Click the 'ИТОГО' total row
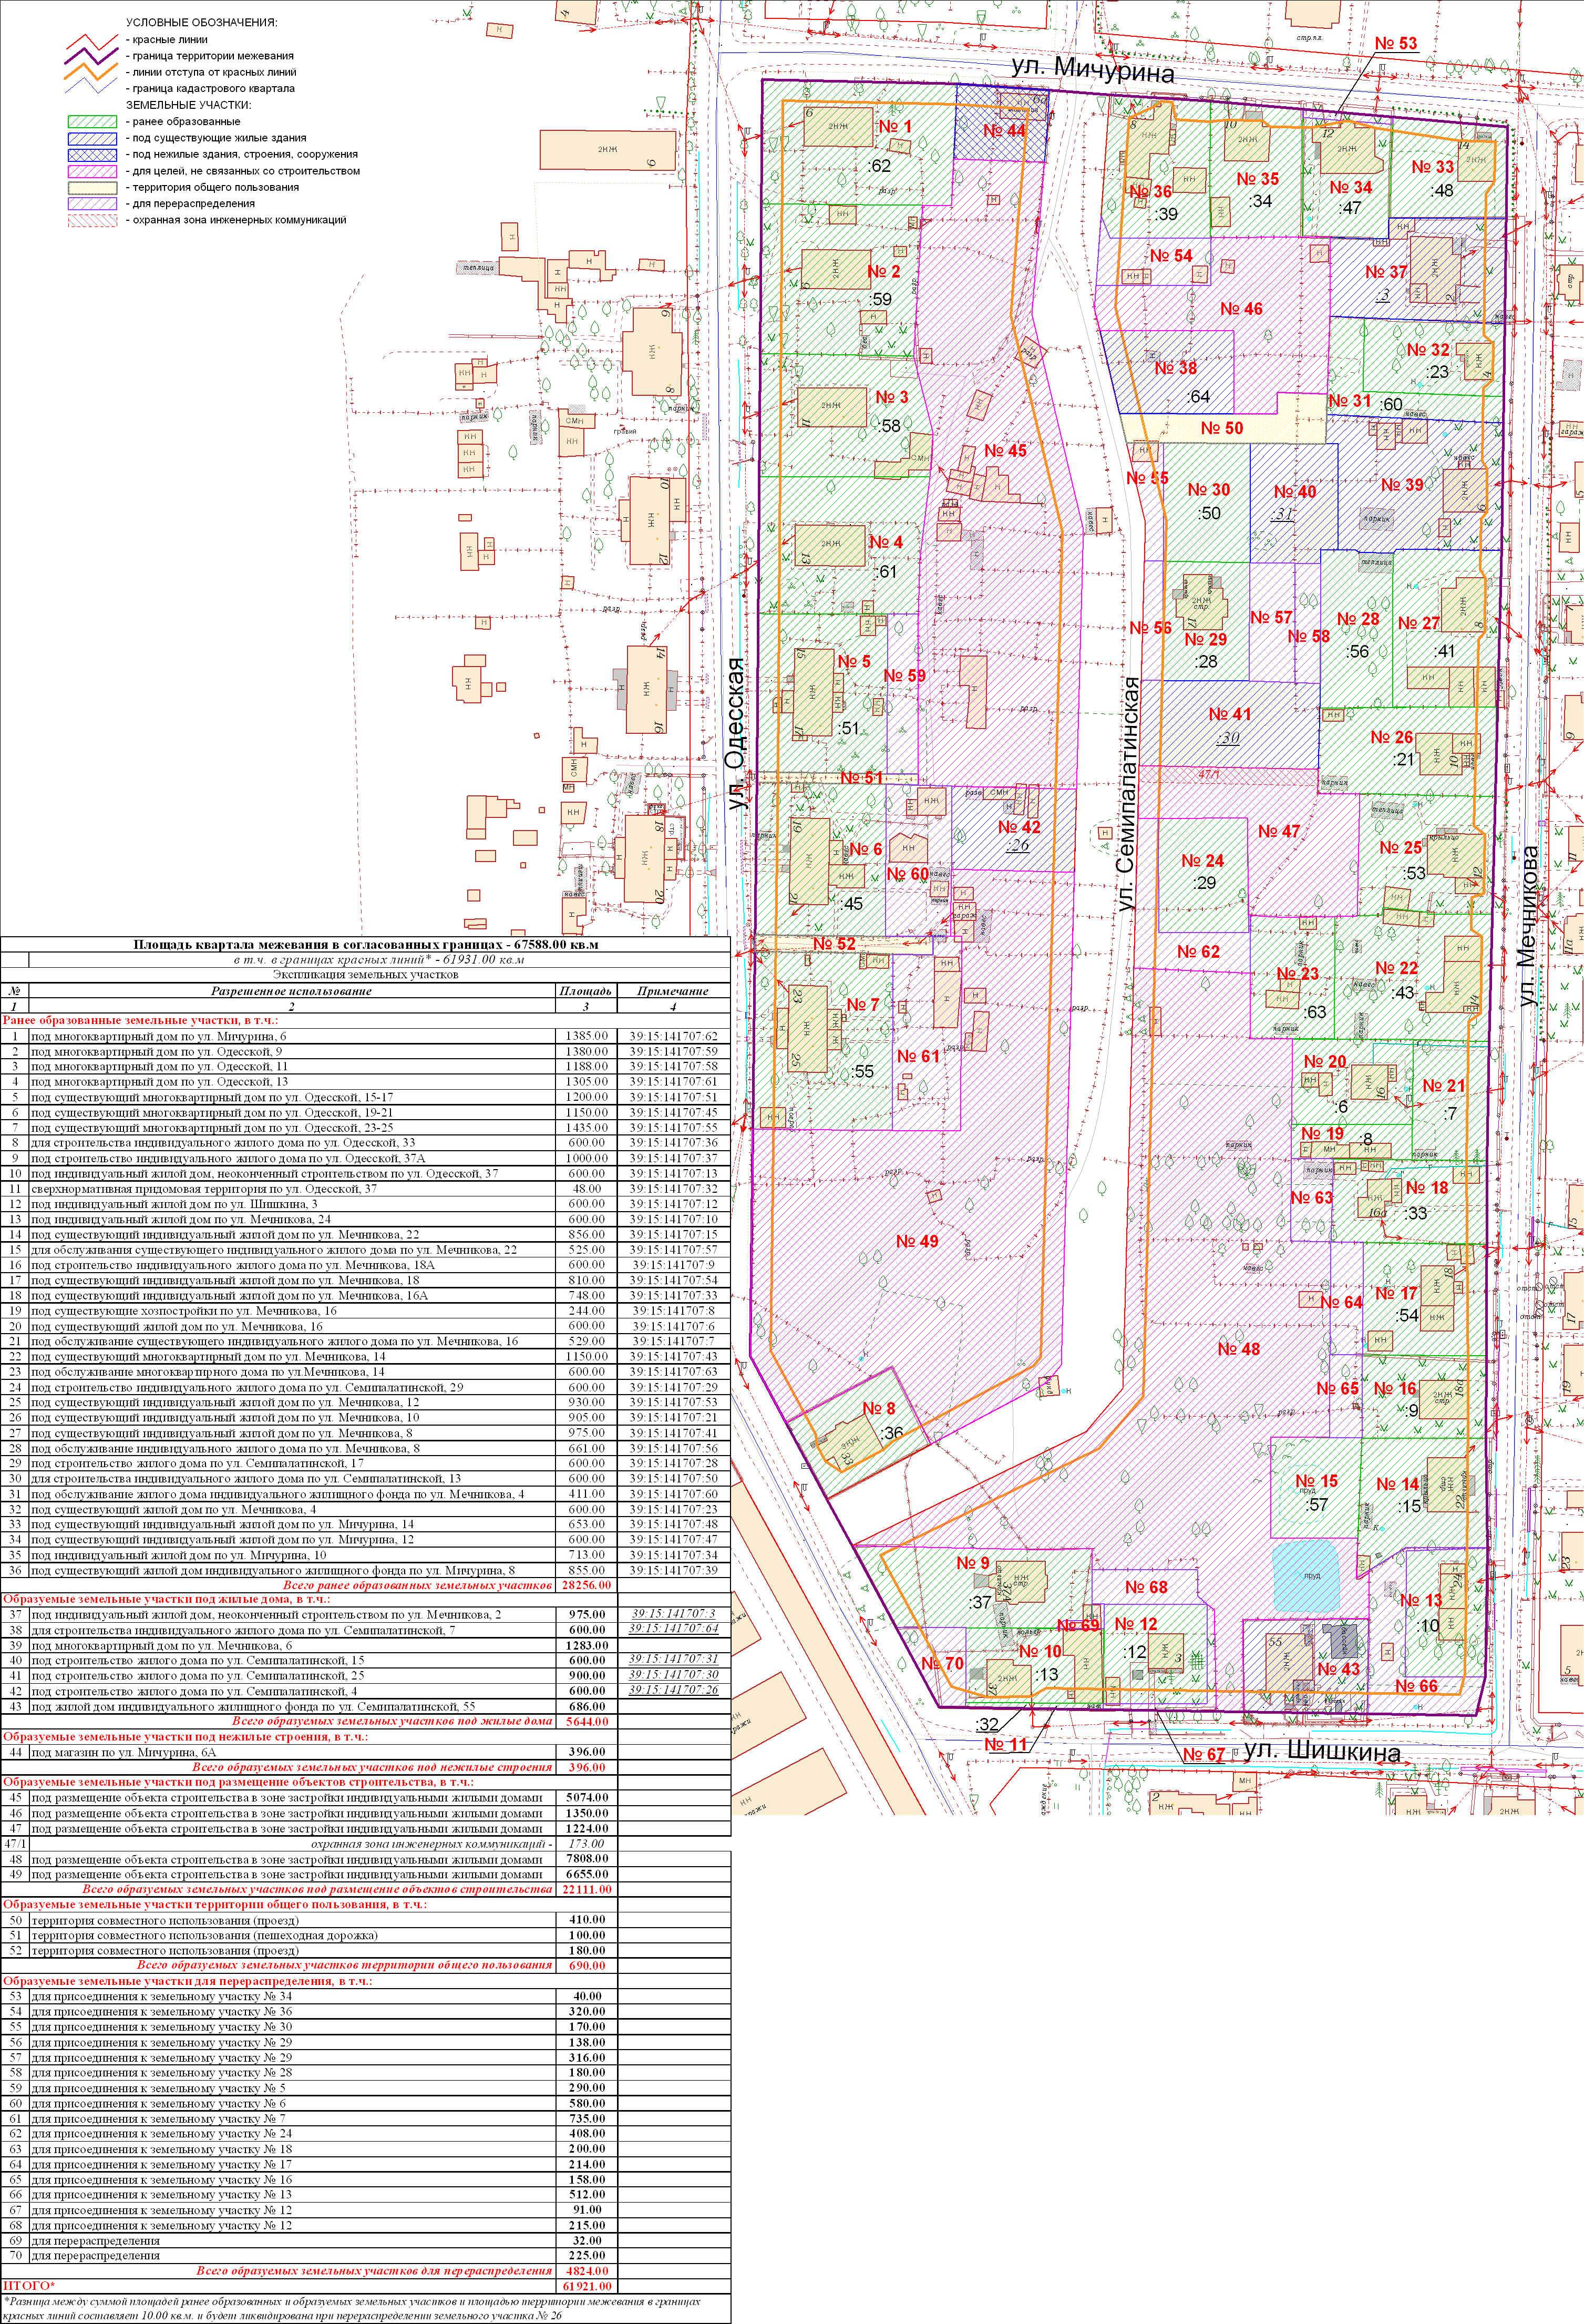Viewport: 1584px width, 2324px height. pos(30,2286)
